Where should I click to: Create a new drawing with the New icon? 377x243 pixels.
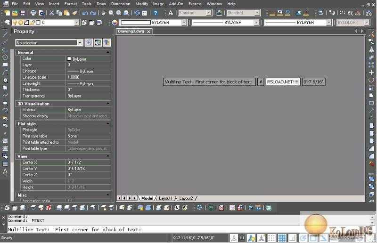[x=7, y=13]
